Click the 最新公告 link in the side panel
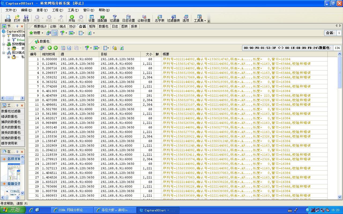 (x=13, y=184)
